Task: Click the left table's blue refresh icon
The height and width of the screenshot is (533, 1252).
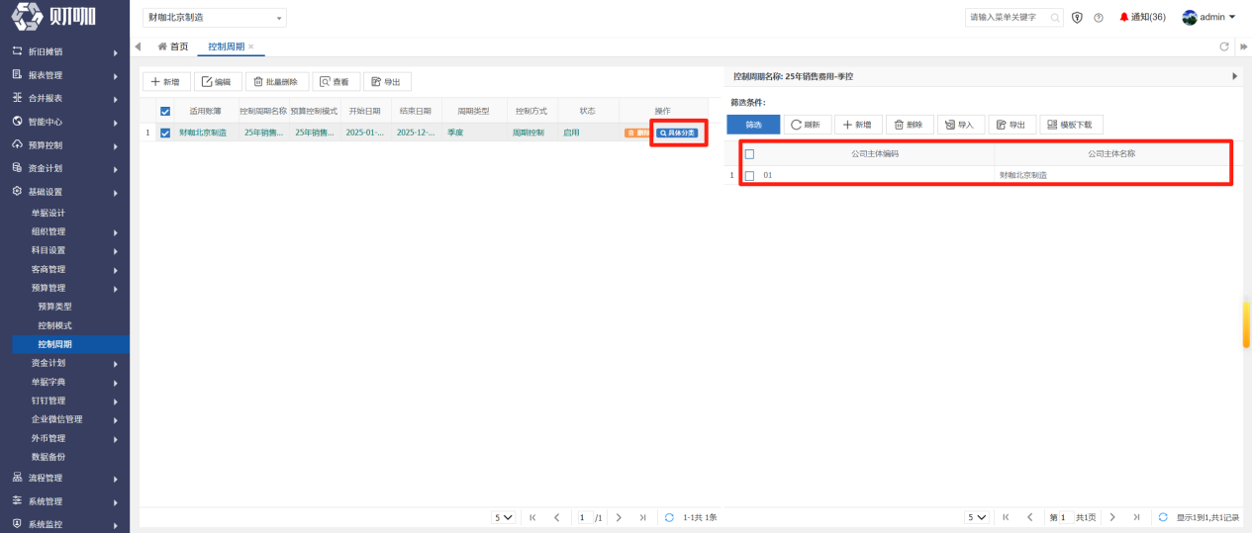Action: pyautogui.click(x=669, y=517)
